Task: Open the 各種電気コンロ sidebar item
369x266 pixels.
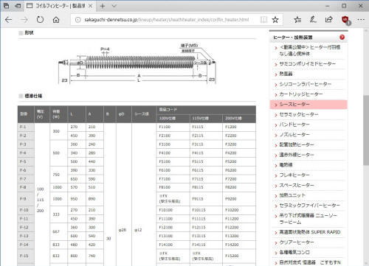Action: pyautogui.click(x=294, y=252)
